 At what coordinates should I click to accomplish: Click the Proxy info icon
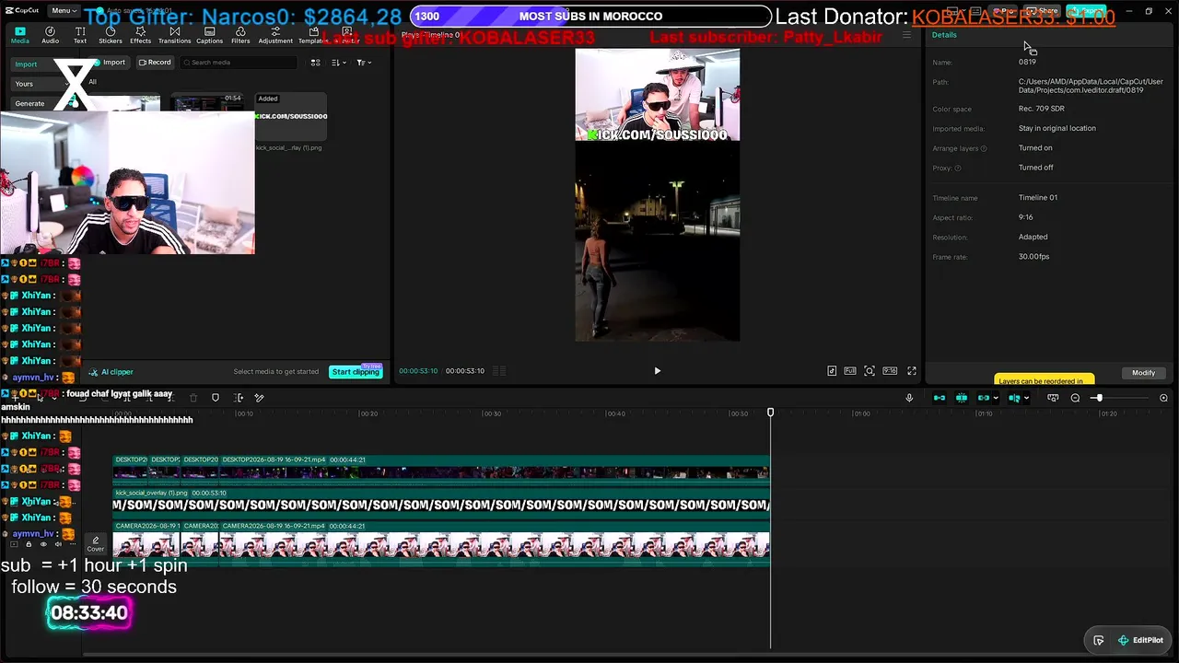(x=958, y=169)
